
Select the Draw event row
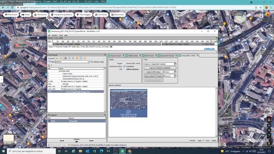(x=76, y=84)
